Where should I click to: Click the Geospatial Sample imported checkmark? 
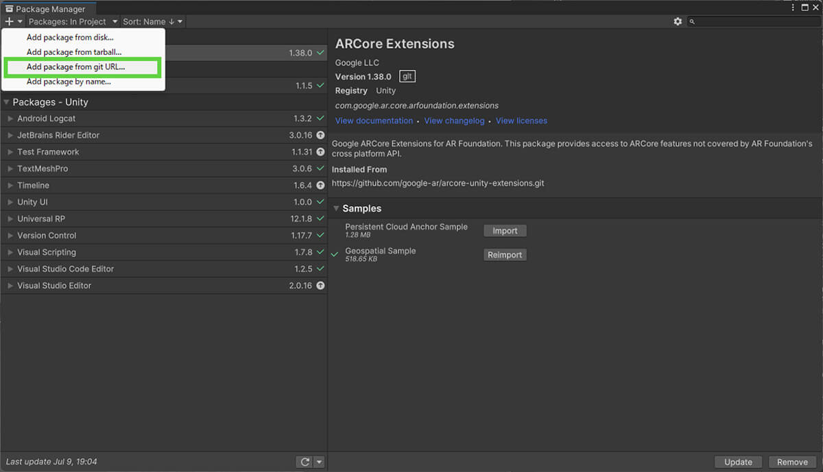click(x=335, y=254)
